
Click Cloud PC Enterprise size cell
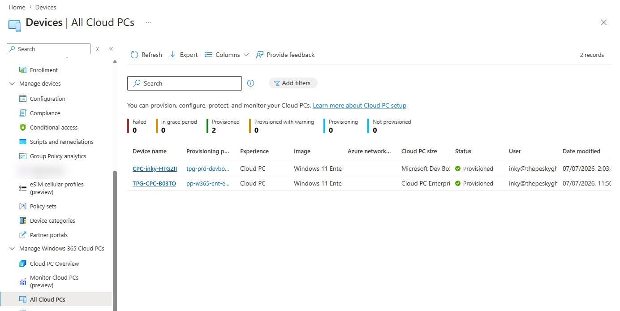click(x=426, y=183)
